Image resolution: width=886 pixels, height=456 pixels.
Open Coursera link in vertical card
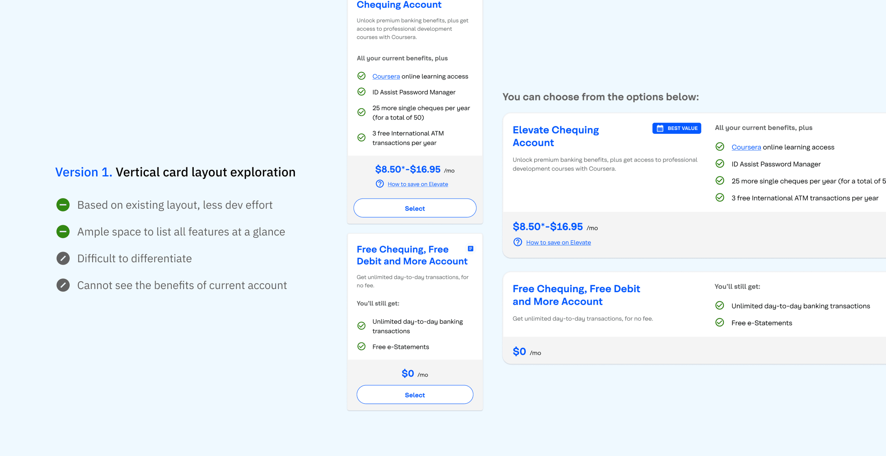coord(386,76)
